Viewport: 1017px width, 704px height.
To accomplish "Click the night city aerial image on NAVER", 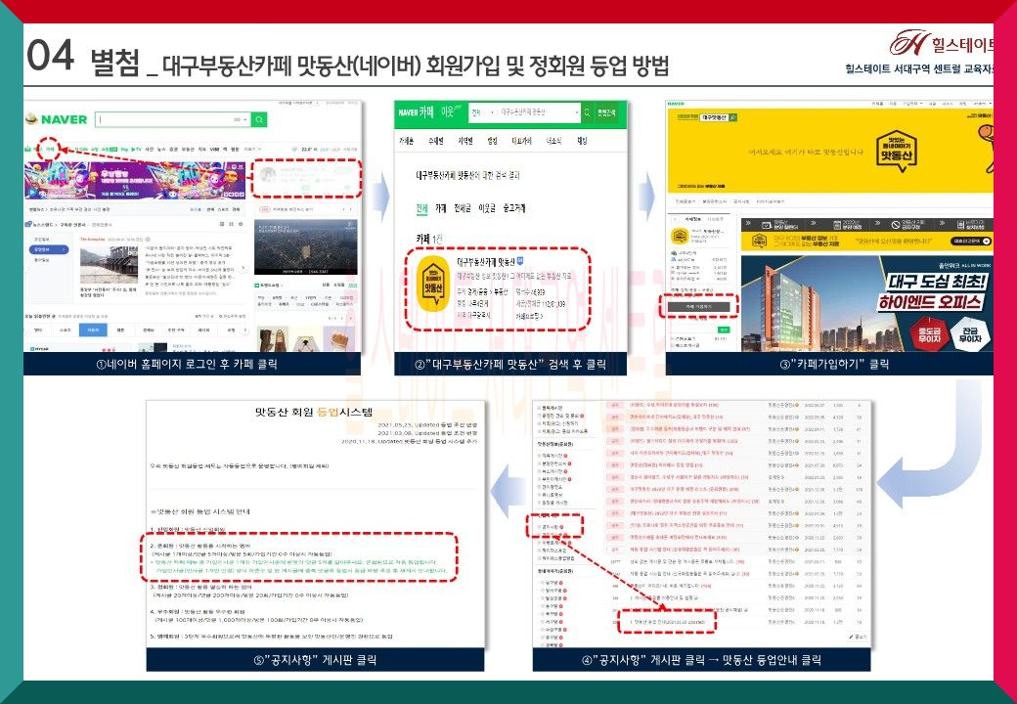I will tap(305, 247).
